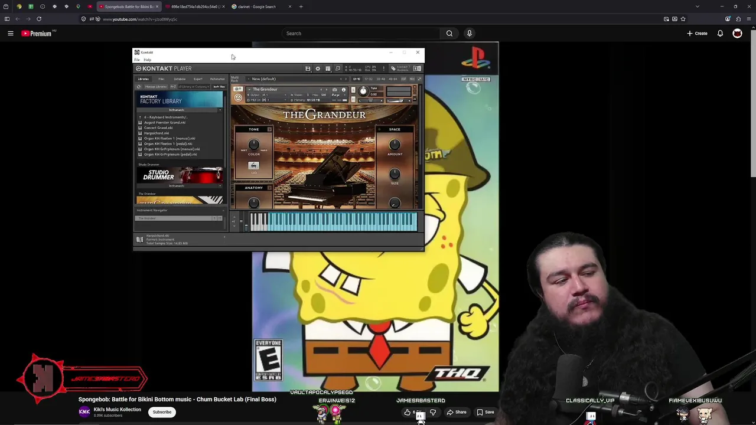Select Concert Grand.nki in the library list
This screenshot has height=425, width=756.
(x=158, y=128)
